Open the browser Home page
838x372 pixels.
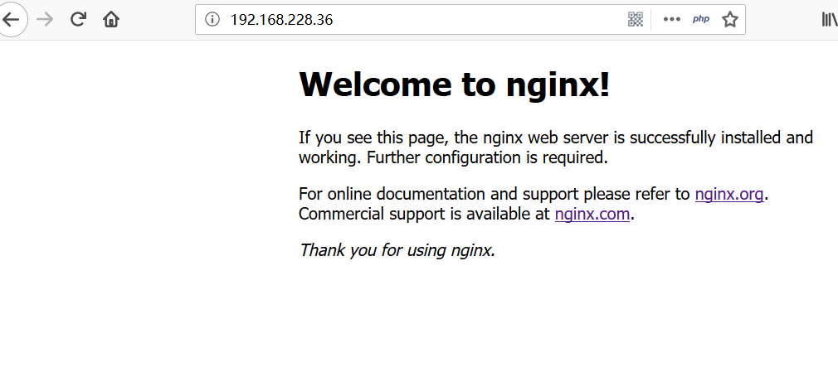(110, 20)
